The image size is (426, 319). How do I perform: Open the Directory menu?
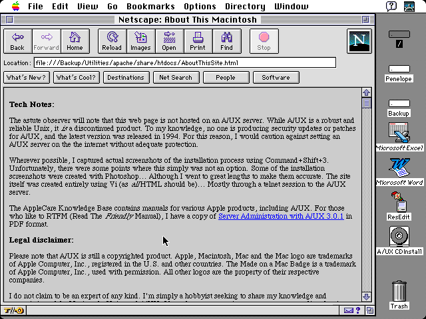tap(244, 6)
